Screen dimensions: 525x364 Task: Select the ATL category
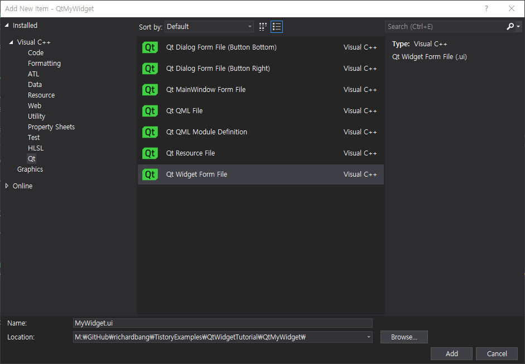click(33, 74)
